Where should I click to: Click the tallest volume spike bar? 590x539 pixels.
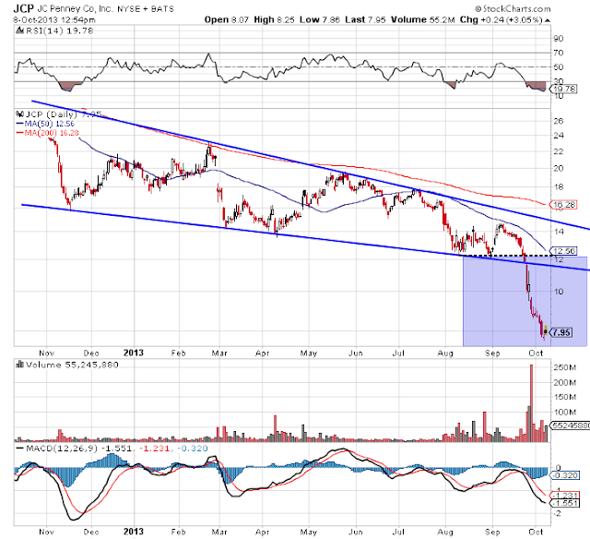531,402
